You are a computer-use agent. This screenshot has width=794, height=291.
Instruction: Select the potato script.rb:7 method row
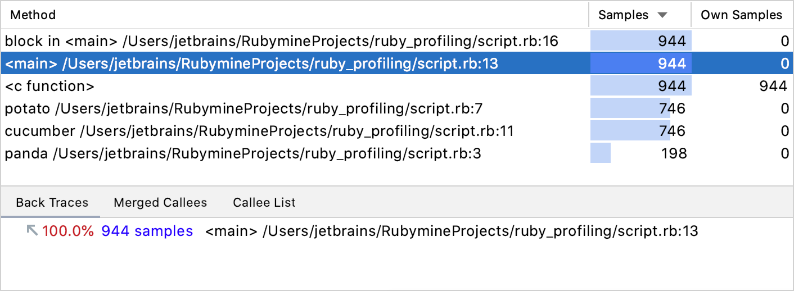pyautogui.click(x=243, y=109)
